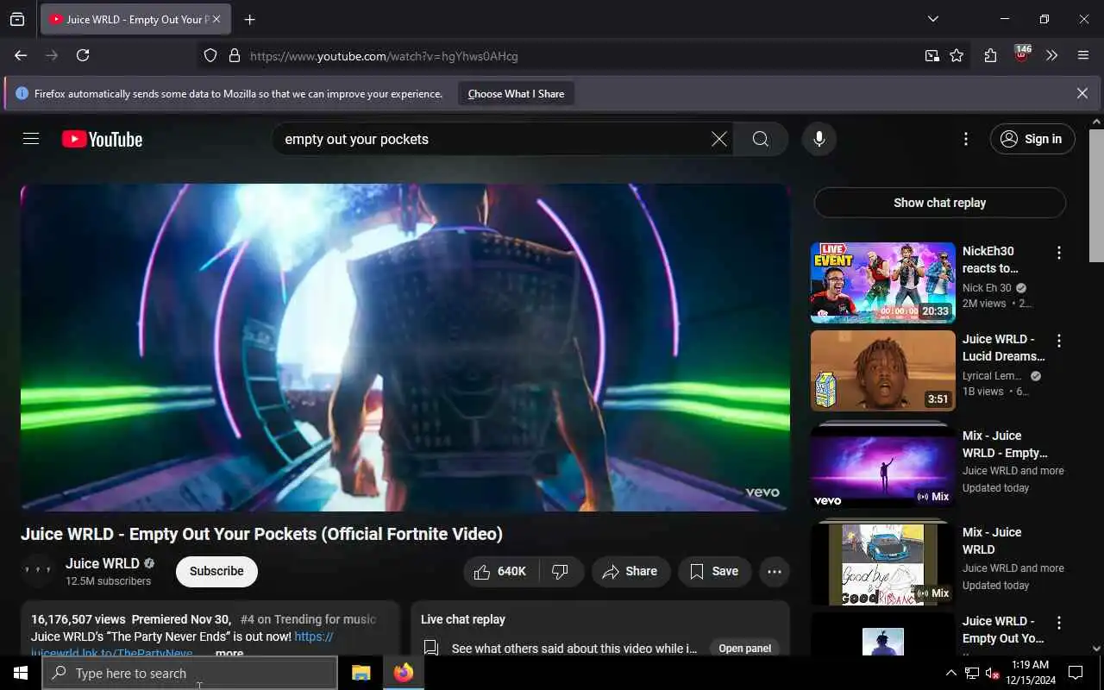This screenshot has height=690, width=1104.
Task: Open Firefox tracking protection shield
Action: tap(210, 55)
